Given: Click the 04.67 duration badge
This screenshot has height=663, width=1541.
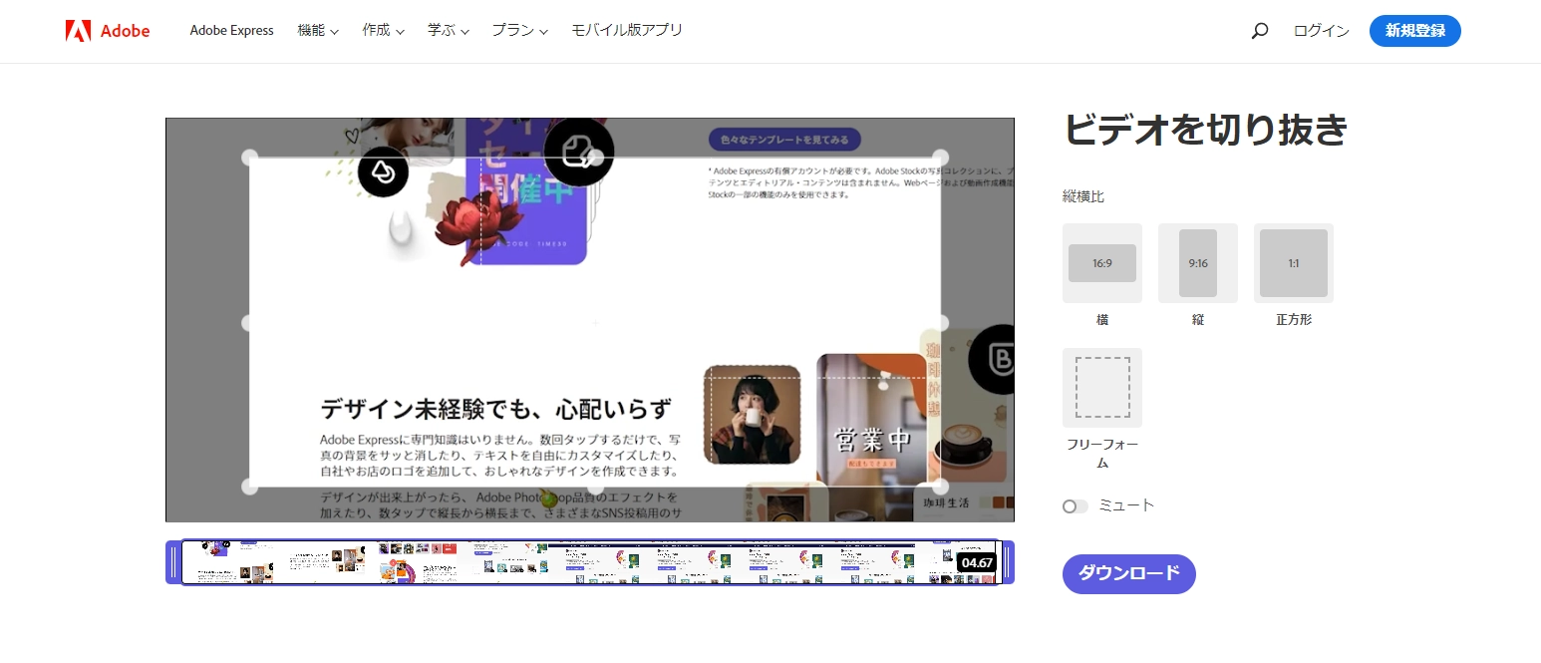Looking at the screenshot, I should coord(978,561).
